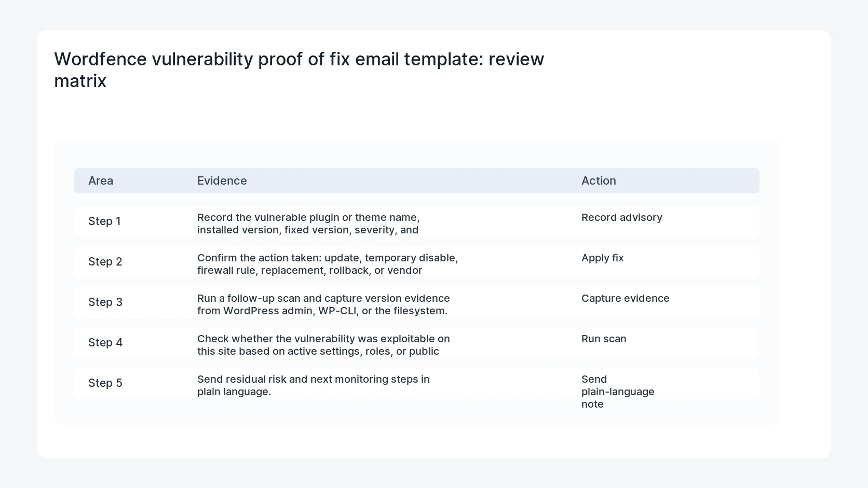Click the Step 1 row label

tap(104, 221)
